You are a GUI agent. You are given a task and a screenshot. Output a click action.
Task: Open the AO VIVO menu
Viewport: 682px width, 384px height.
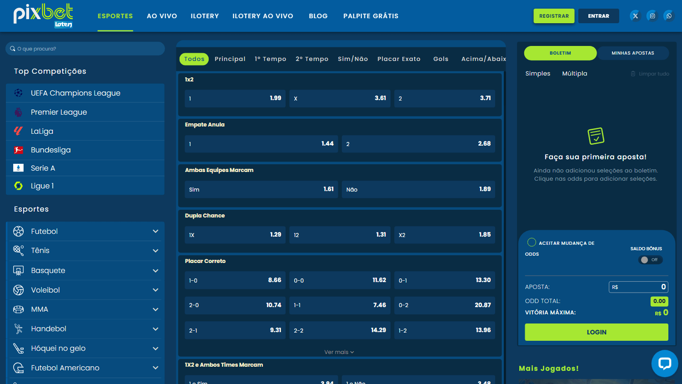(162, 16)
